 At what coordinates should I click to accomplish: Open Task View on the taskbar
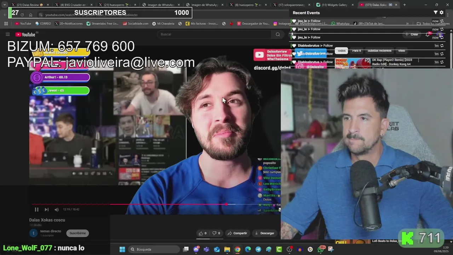tap(186, 249)
